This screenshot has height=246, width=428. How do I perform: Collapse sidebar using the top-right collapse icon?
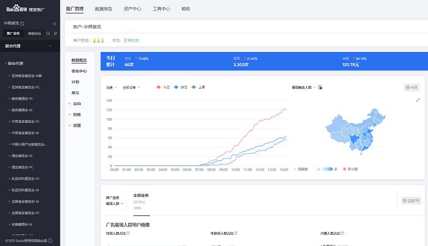coord(54,24)
